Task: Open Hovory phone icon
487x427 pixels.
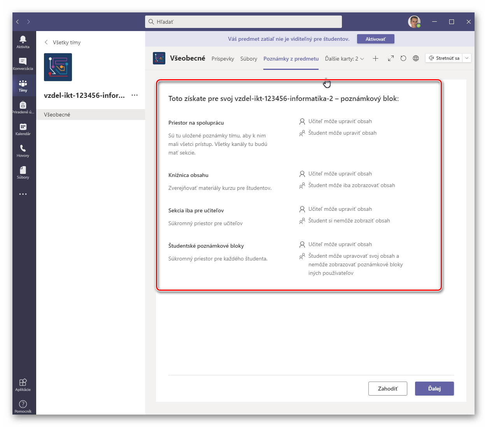Action: 23,150
